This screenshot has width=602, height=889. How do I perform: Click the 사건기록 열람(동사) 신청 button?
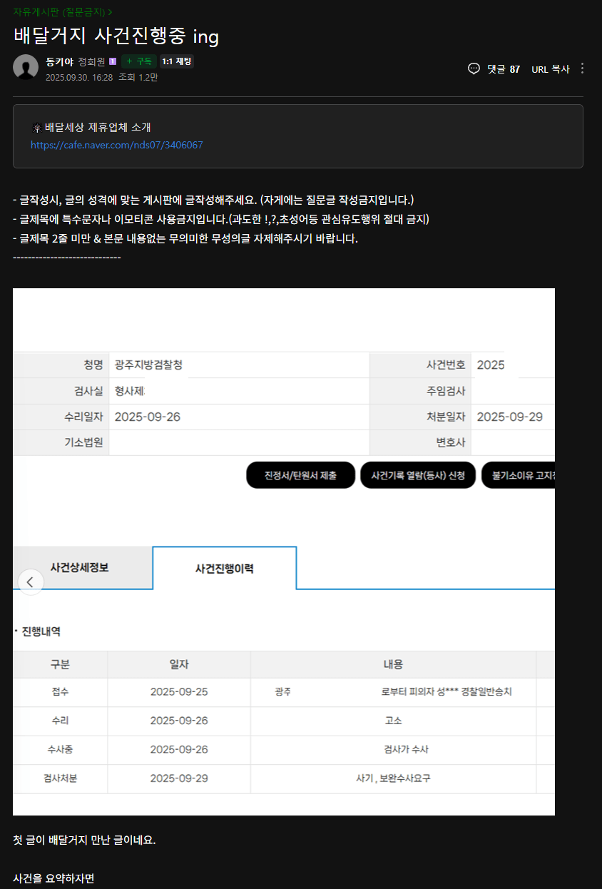coord(418,474)
